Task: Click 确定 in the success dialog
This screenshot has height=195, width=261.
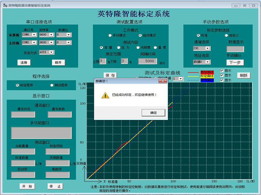Action: coord(153,112)
